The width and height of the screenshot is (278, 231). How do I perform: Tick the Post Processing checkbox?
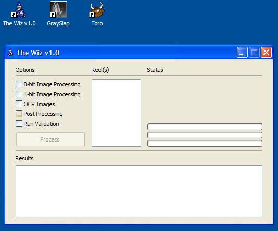tap(19, 114)
